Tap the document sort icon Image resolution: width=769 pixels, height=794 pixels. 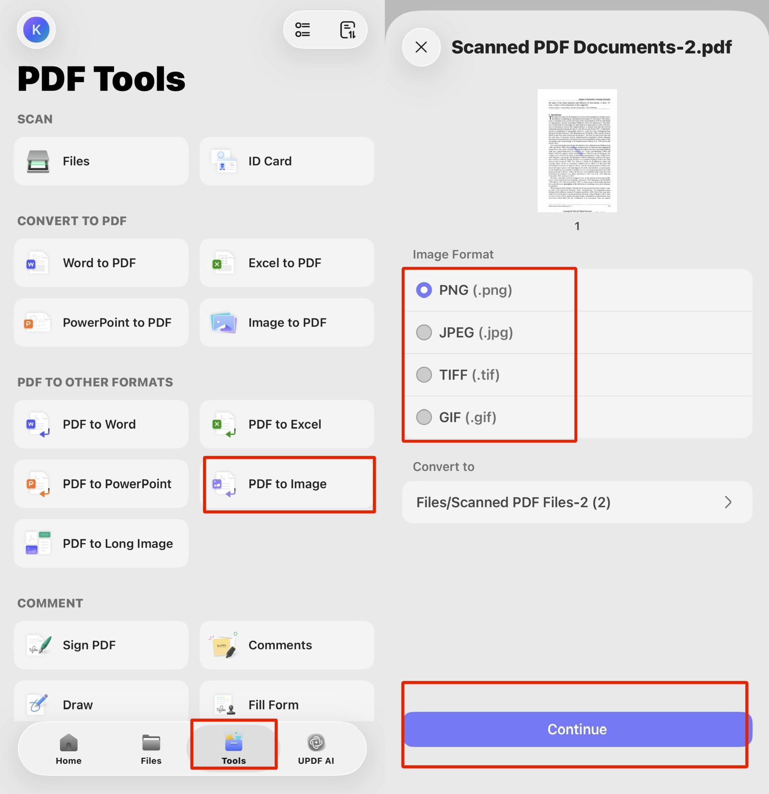coord(348,30)
